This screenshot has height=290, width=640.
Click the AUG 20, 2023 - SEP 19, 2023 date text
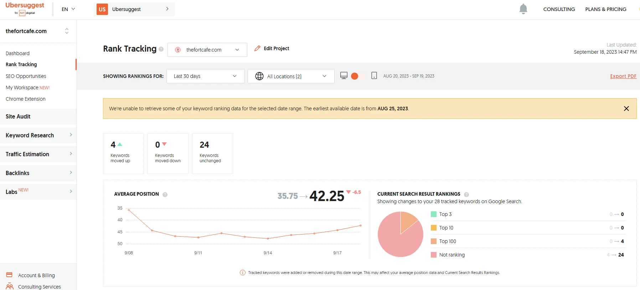(409, 76)
